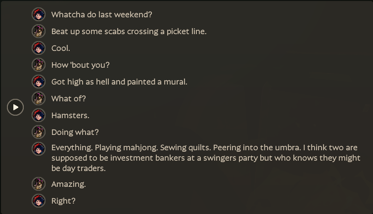The height and width of the screenshot is (214, 373).
Task: Click the avatar beside 'How 'bout you?'
Action: click(x=39, y=65)
